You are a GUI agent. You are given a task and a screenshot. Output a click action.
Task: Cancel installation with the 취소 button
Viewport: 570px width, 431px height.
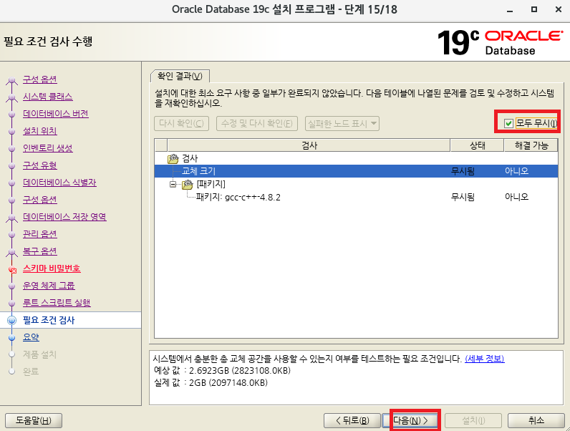click(536, 420)
